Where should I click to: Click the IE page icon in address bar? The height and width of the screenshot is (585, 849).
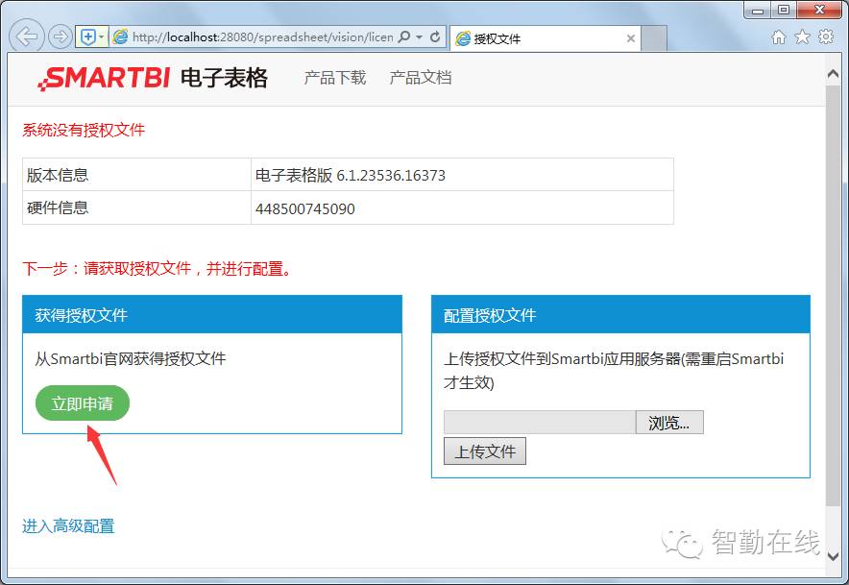coord(120,37)
